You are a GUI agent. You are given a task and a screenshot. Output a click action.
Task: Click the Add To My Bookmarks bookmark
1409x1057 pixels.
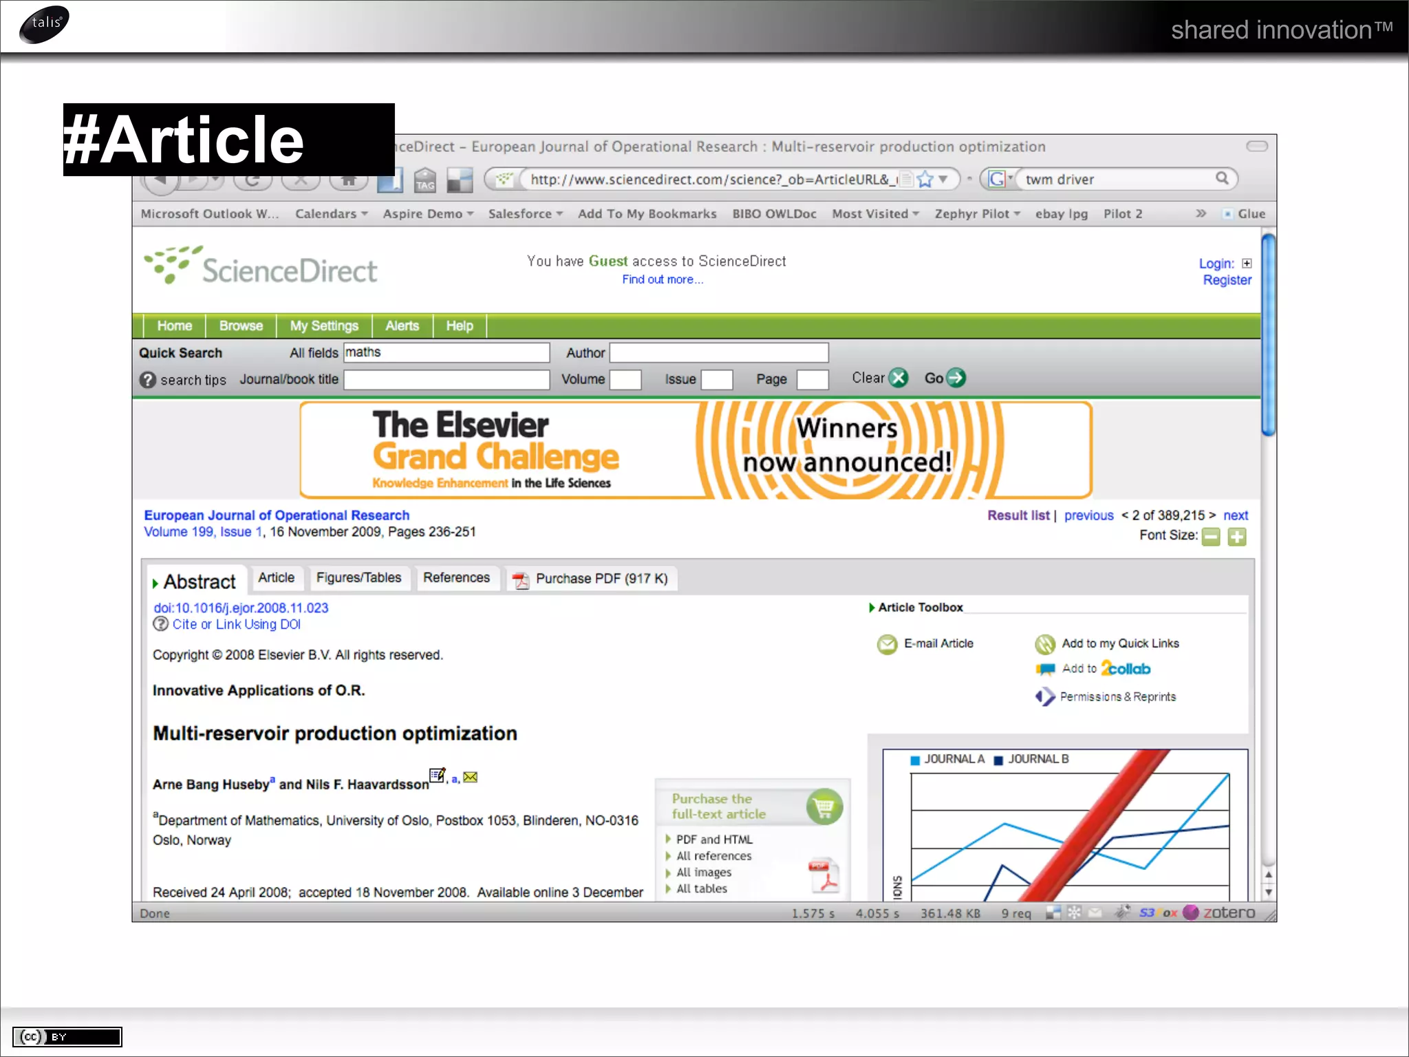[647, 214]
